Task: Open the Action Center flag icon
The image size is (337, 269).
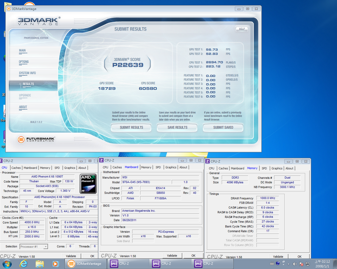Action: 301,264
